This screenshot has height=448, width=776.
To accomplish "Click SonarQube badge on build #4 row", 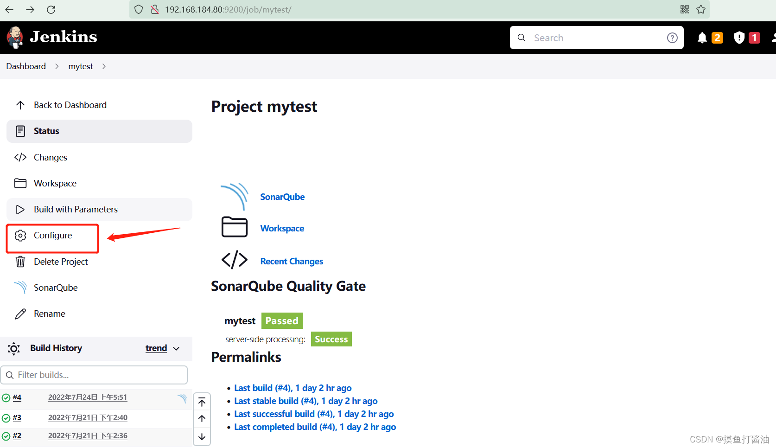I will pyautogui.click(x=182, y=398).
